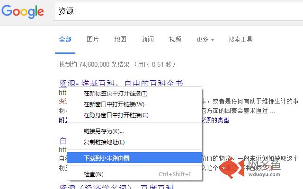
Task: Select 链接另存为(K)... menu entry
Action: click(134, 131)
